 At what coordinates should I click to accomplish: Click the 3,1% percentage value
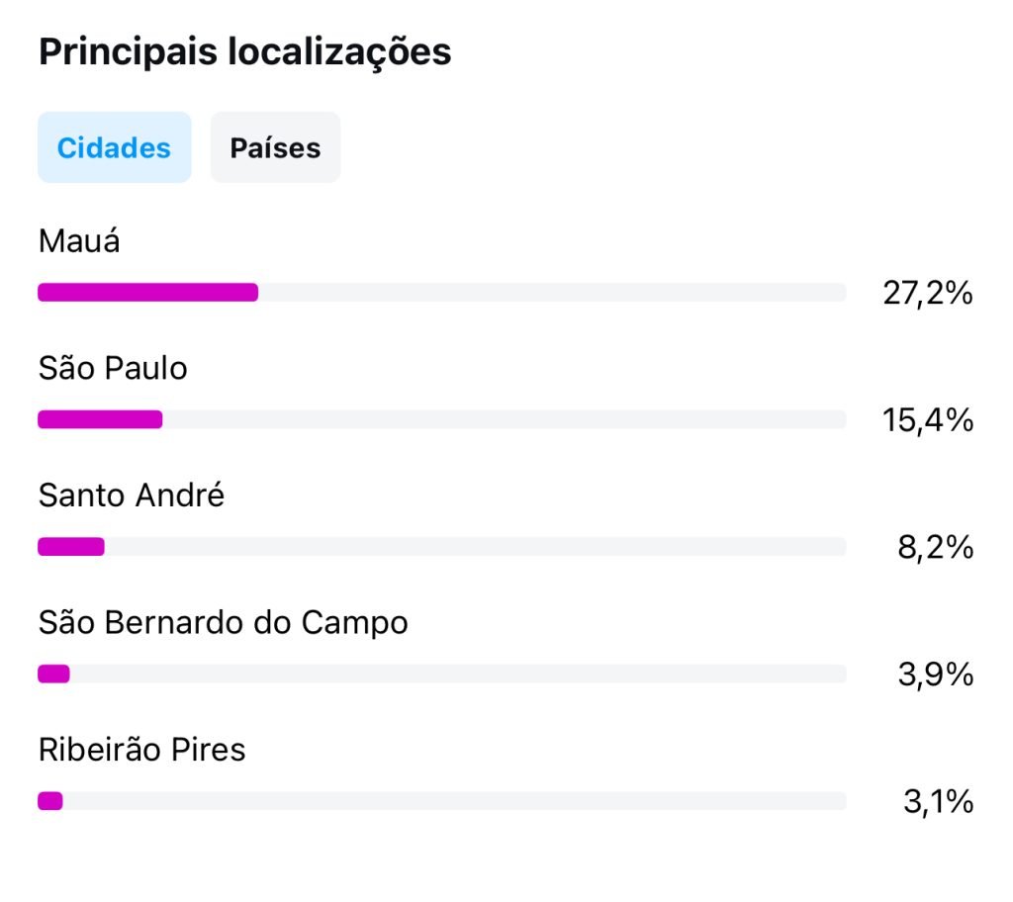coord(938,801)
